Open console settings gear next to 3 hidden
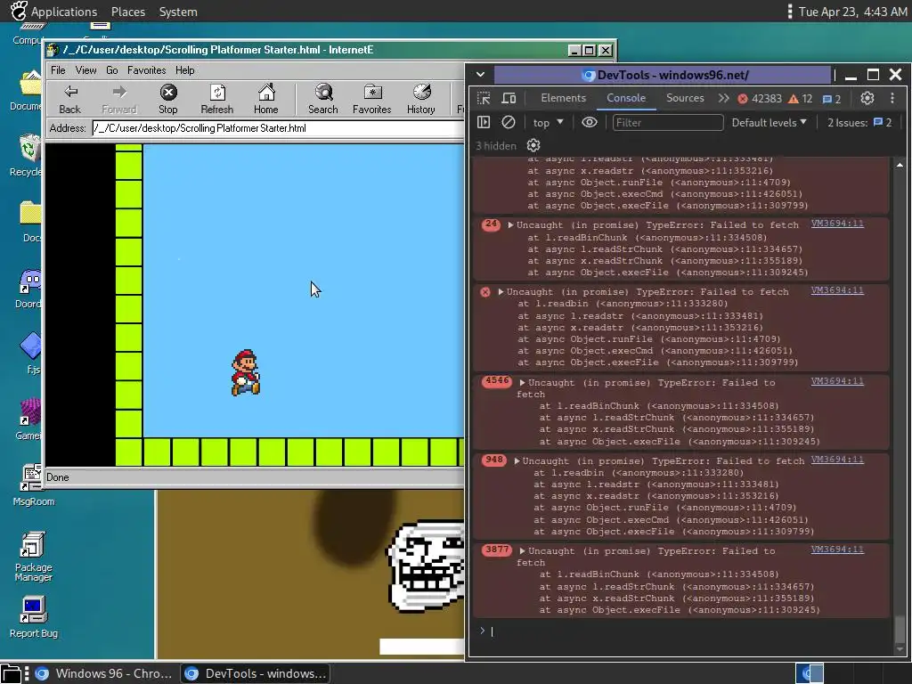The height and width of the screenshot is (684, 912). [533, 145]
